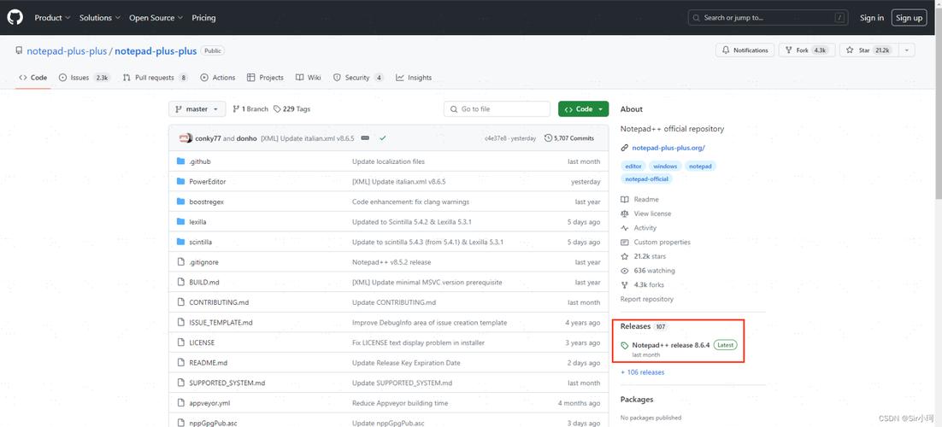
Task: Click the View license scale icon
Action: point(625,213)
